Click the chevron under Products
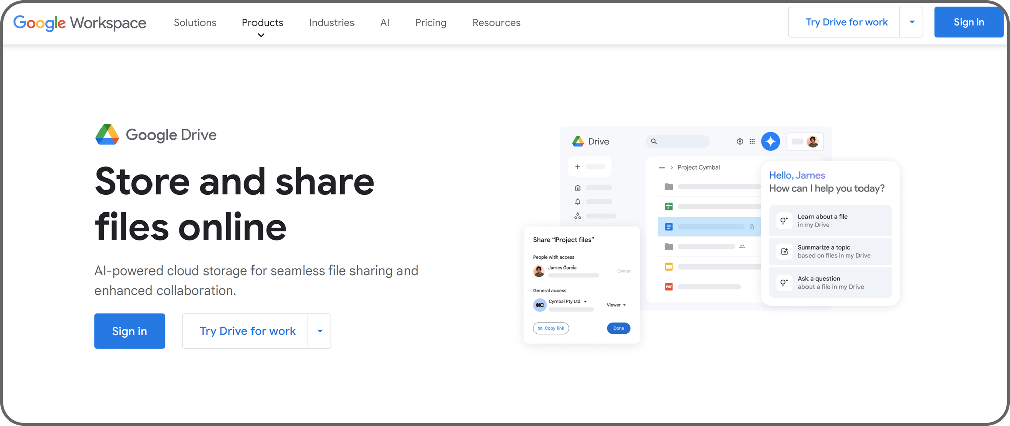The height and width of the screenshot is (426, 1010). 261,35
